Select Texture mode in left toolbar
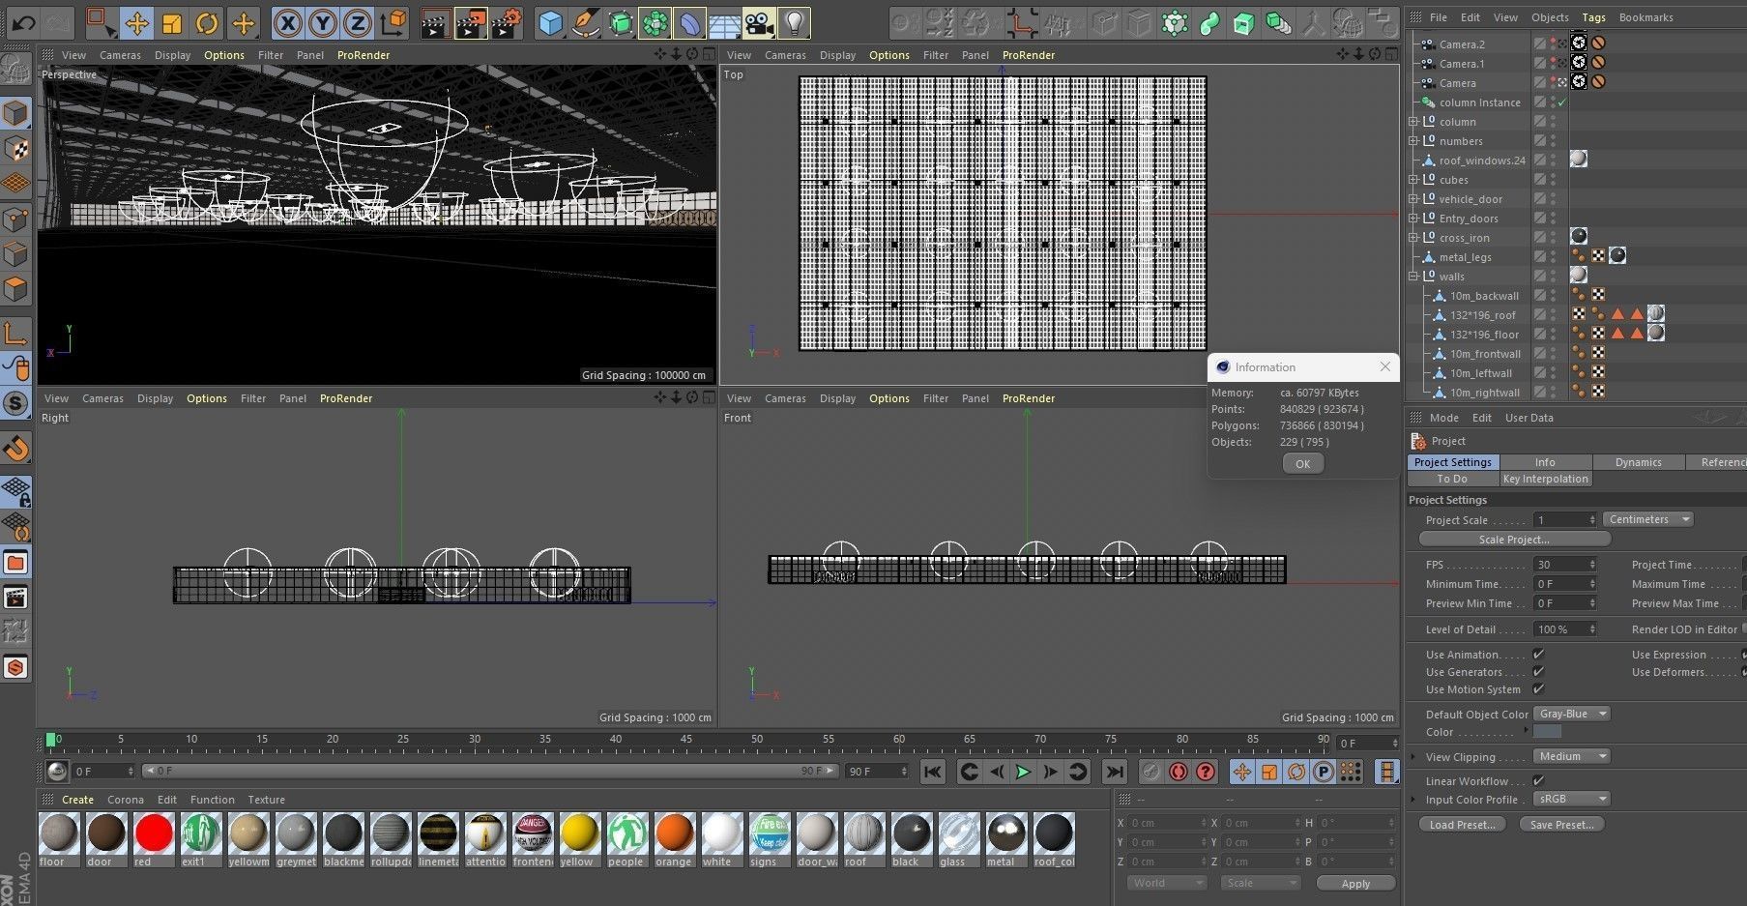The width and height of the screenshot is (1747, 906). pos(16,149)
